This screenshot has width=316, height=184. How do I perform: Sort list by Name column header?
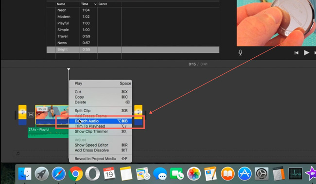(x=61, y=4)
